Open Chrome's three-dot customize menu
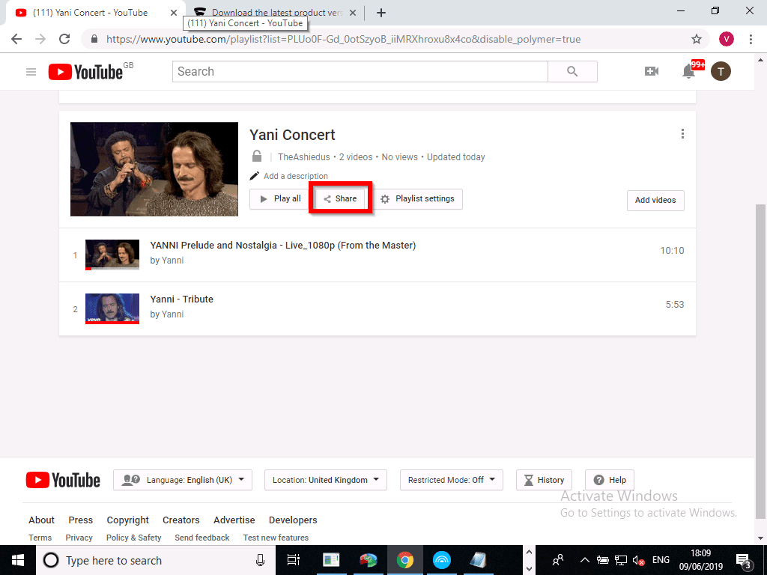The width and height of the screenshot is (767, 575). (751, 38)
